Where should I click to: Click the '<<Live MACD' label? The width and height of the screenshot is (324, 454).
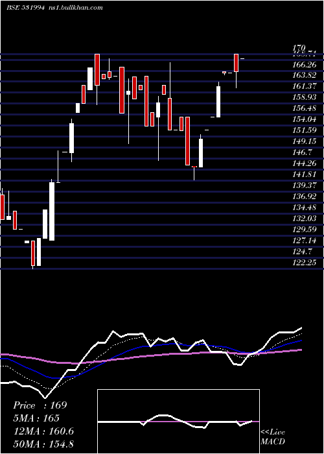coord(273,437)
